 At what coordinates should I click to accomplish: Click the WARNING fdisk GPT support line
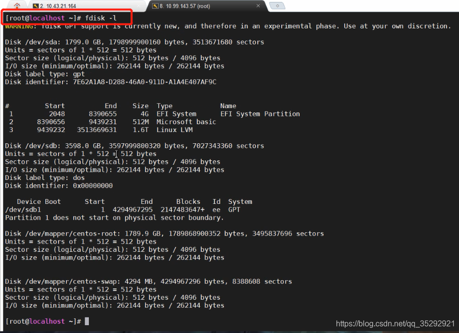pos(228,26)
